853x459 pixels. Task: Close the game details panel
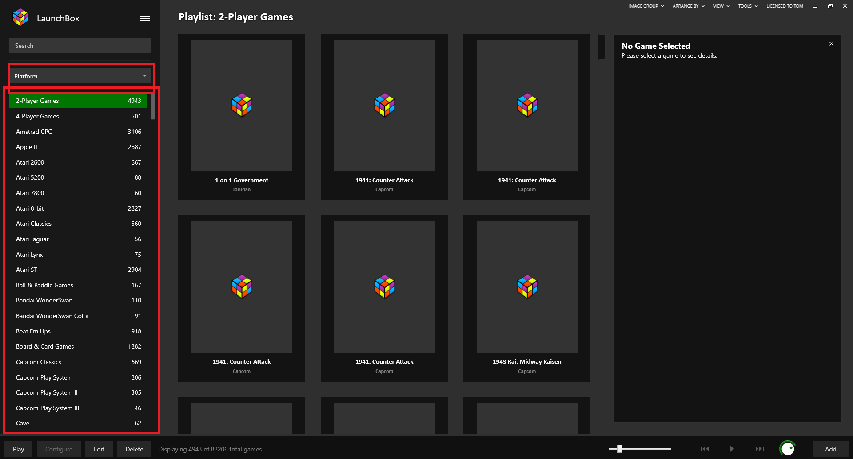pyautogui.click(x=831, y=44)
